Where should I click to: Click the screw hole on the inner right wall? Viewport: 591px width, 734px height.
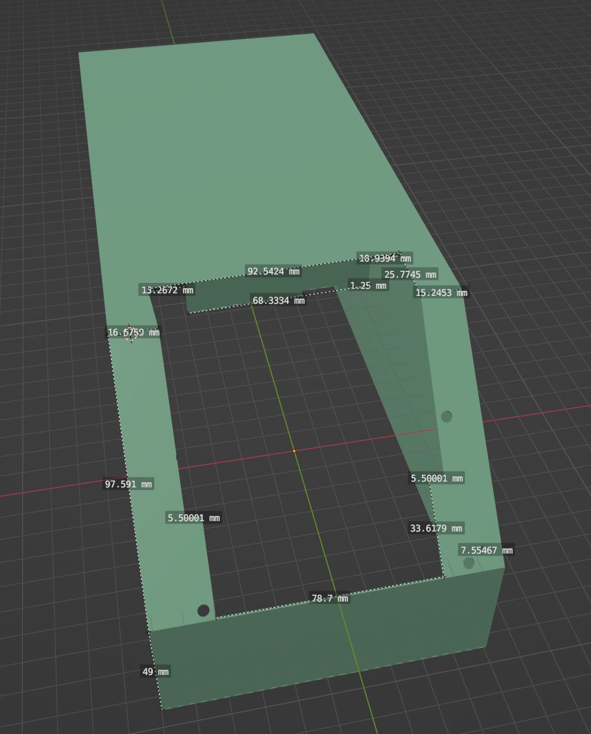tap(446, 417)
